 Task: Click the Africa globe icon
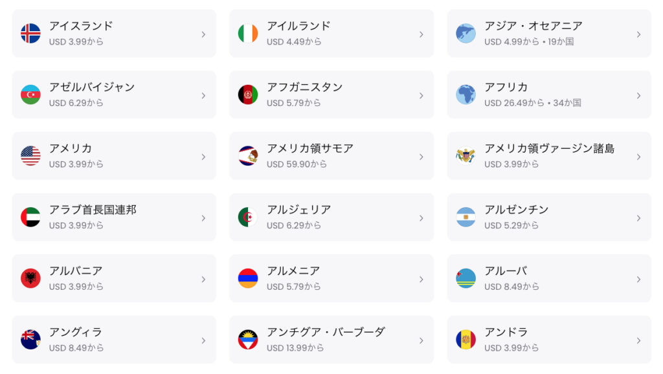point(466,94)
